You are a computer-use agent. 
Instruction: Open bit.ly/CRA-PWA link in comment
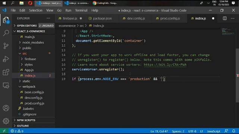tap(165, 64)
